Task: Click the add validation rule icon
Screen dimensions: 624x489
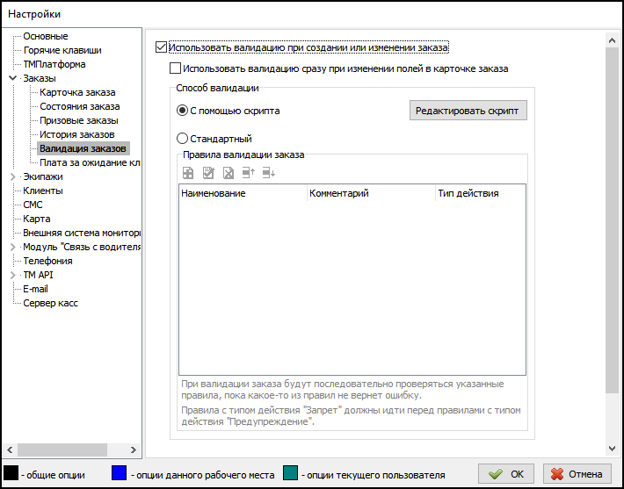Action: 187,173
